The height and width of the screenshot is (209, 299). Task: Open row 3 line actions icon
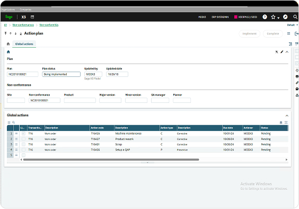point(16,144)
